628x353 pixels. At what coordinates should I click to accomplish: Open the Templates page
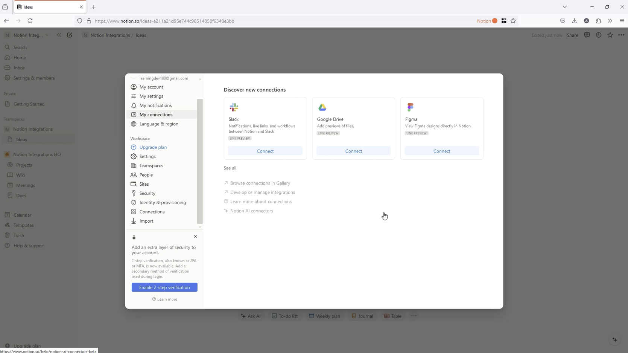point(38,225)
